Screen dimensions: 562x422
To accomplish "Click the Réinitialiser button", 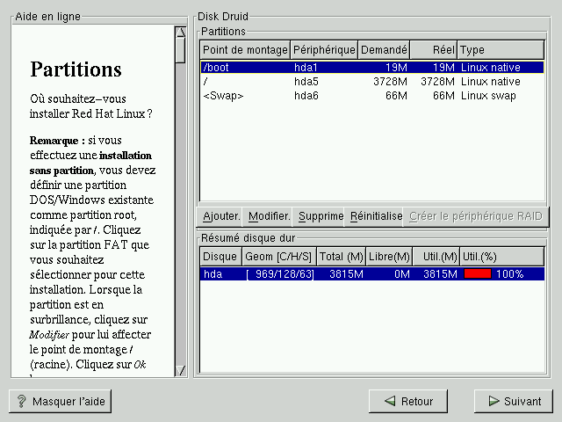I will (x=376, y=216).
